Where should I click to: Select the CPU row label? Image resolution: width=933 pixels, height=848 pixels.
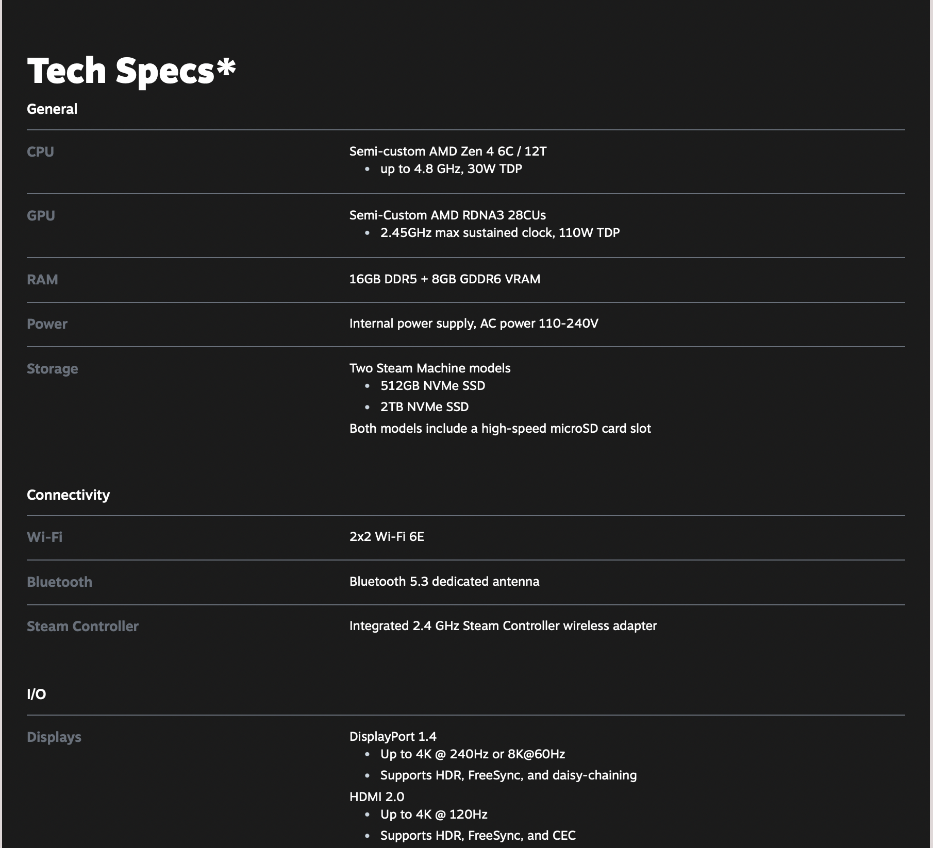pyautogui.click(x=40, y=152)
